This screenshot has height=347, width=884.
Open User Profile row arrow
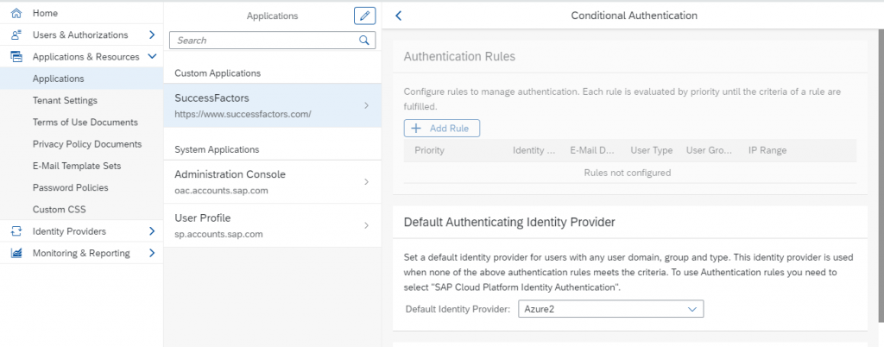tap(366, 225)
